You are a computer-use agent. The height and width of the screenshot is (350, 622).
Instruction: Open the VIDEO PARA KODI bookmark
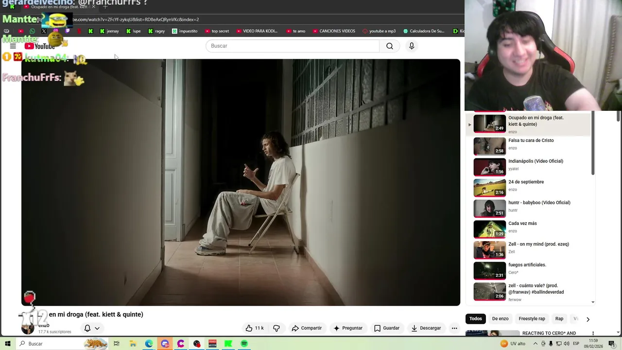click(x=257, y=31)
